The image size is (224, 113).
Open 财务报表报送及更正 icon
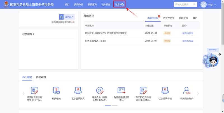point(122,91)
